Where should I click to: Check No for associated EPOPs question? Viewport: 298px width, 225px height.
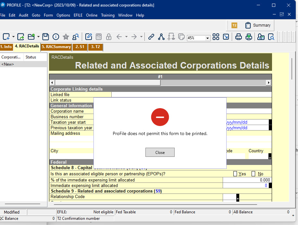point(253,174)
